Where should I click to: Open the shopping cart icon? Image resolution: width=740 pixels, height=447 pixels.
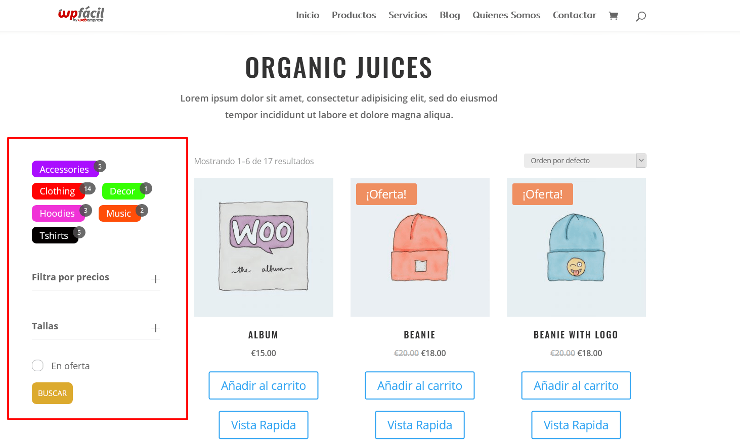coord(614,16)
